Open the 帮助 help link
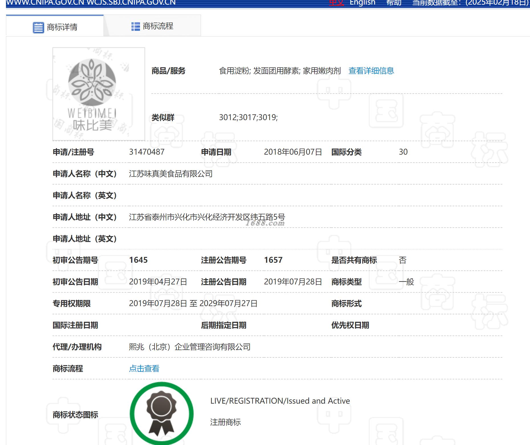Screen dimensions: 530x445 pyautogui.click(x=394, y=3)
